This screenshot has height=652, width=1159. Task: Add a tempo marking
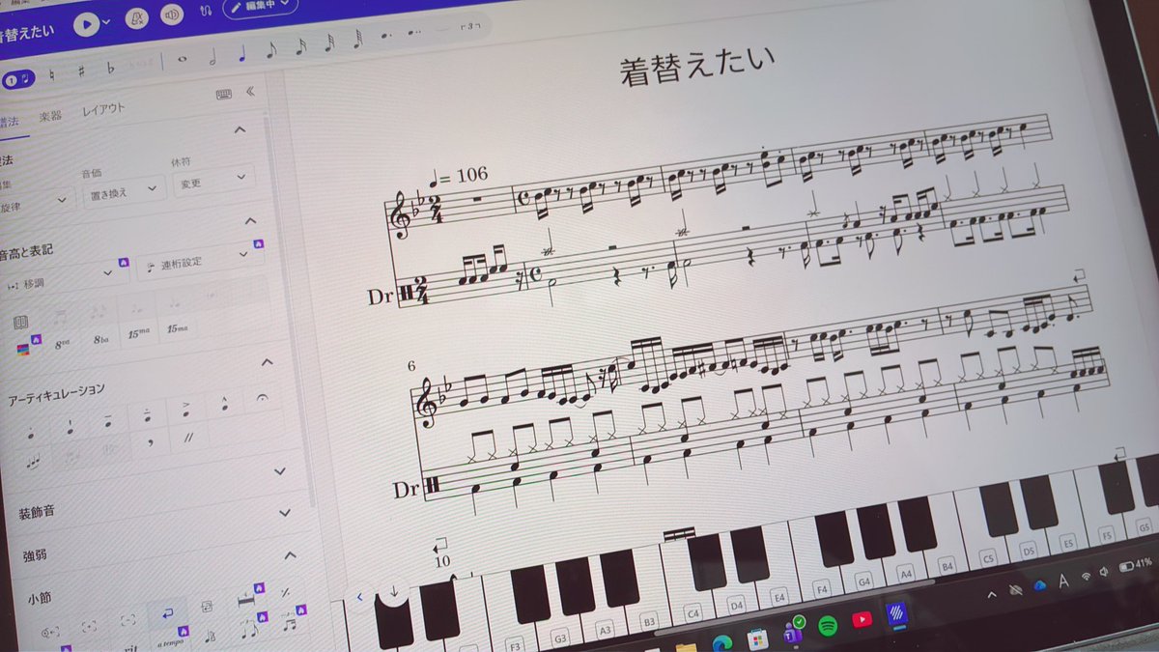point(169,641)
